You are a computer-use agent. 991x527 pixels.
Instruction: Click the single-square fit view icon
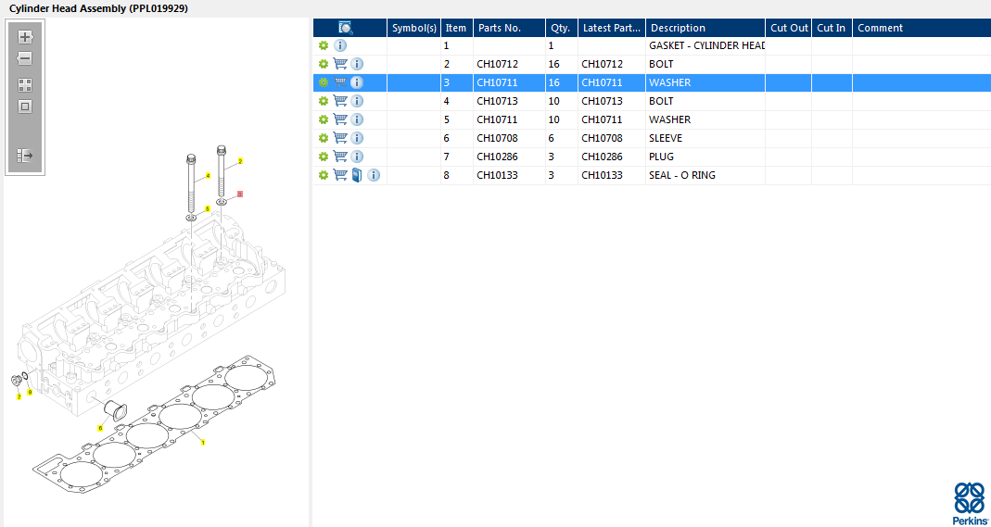coord(25,107)
